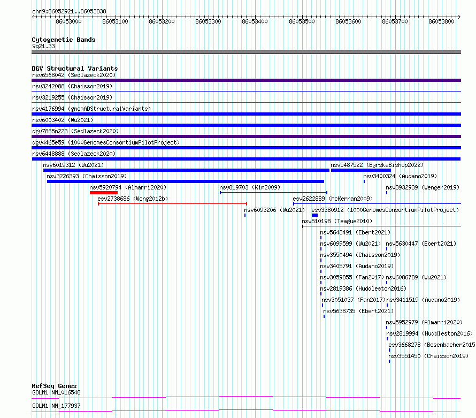
Task: Click ruler position 86053000
Action: point(68,21)
